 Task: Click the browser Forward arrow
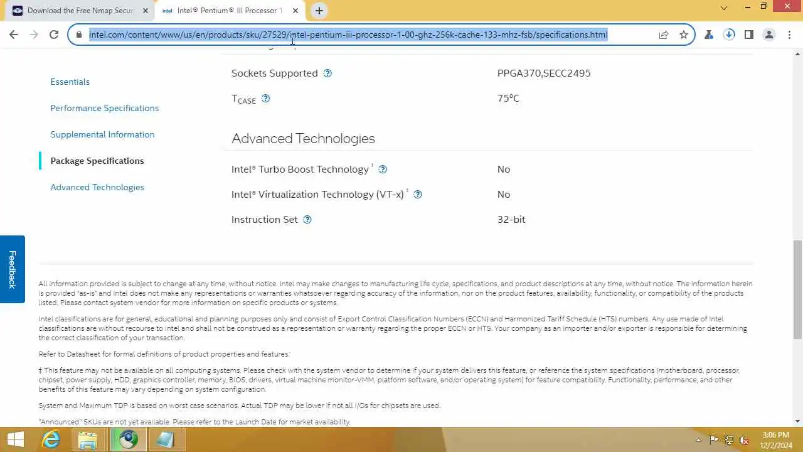tap(34, 35)
